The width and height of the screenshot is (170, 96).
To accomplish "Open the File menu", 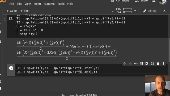I will click(x=12, y=4).
